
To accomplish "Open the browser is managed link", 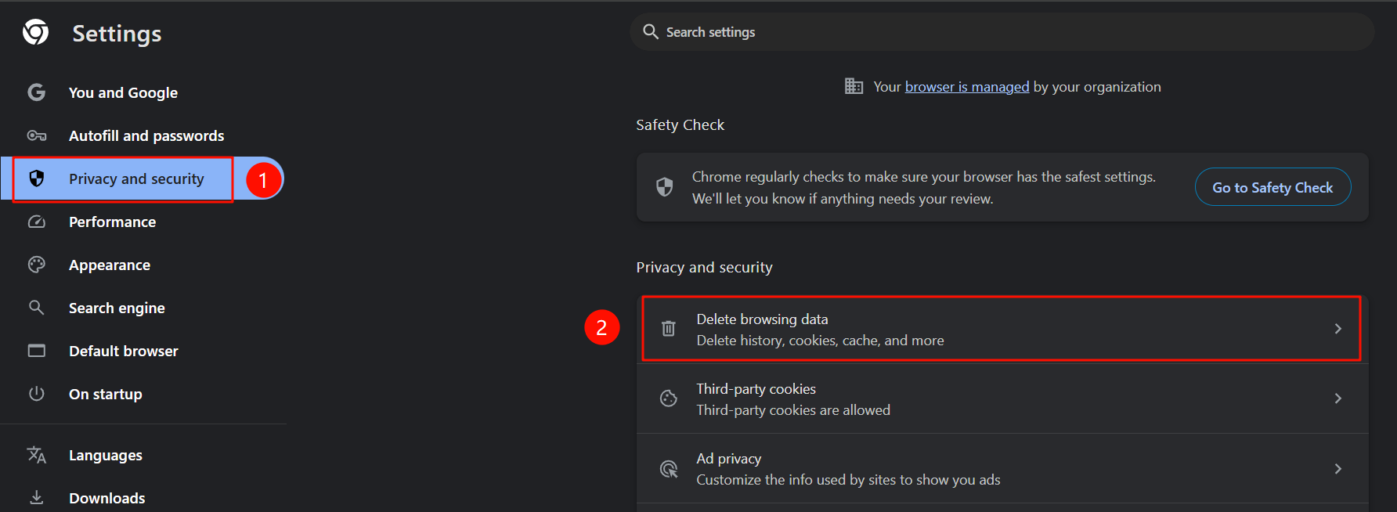I will 966,86.
